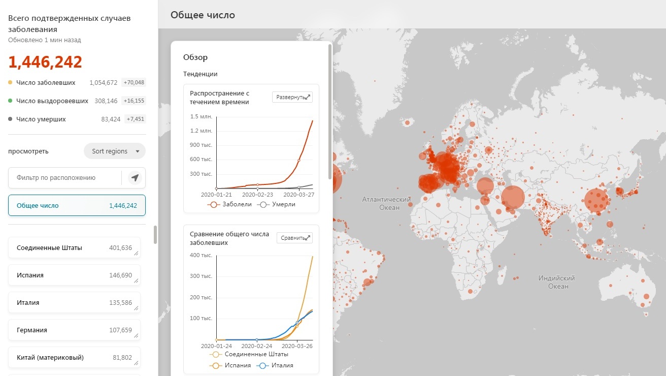Click the Число заболевших statistic row
666x376 pixels.
pyautogui.click(x=77, y=82)
